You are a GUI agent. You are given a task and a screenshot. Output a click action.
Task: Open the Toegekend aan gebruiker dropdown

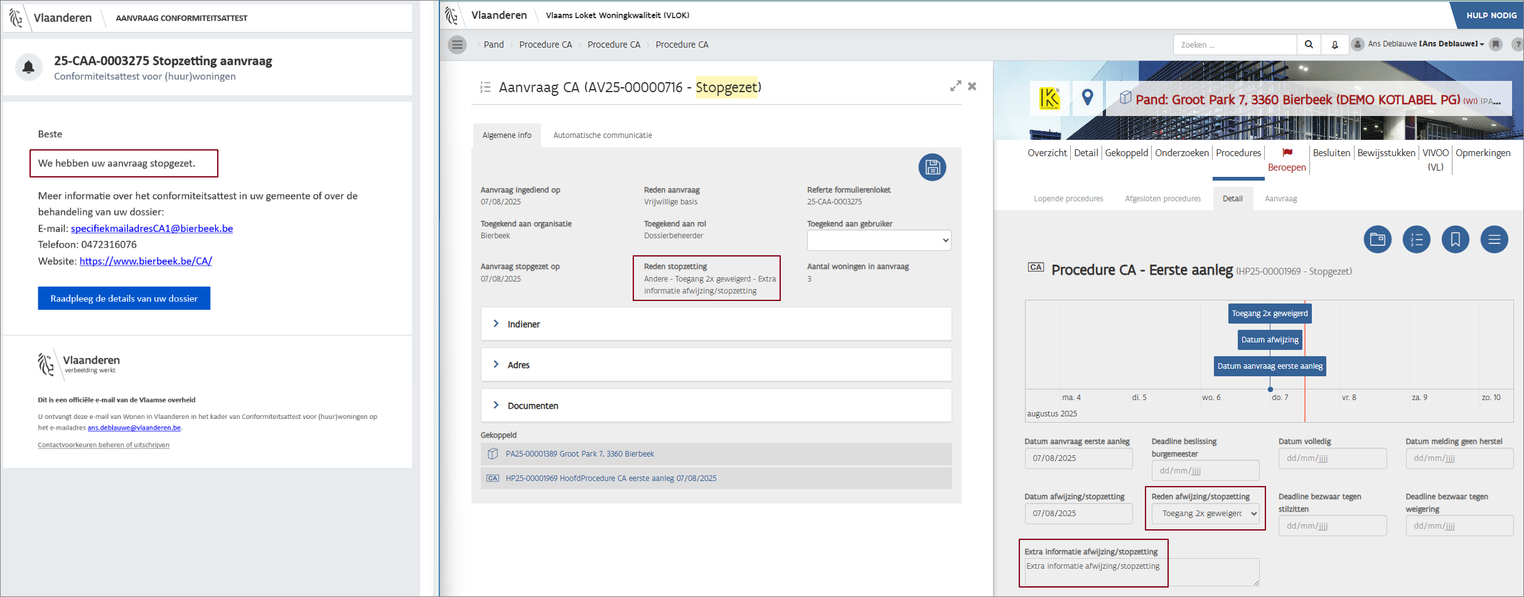(x=879, y=240)
